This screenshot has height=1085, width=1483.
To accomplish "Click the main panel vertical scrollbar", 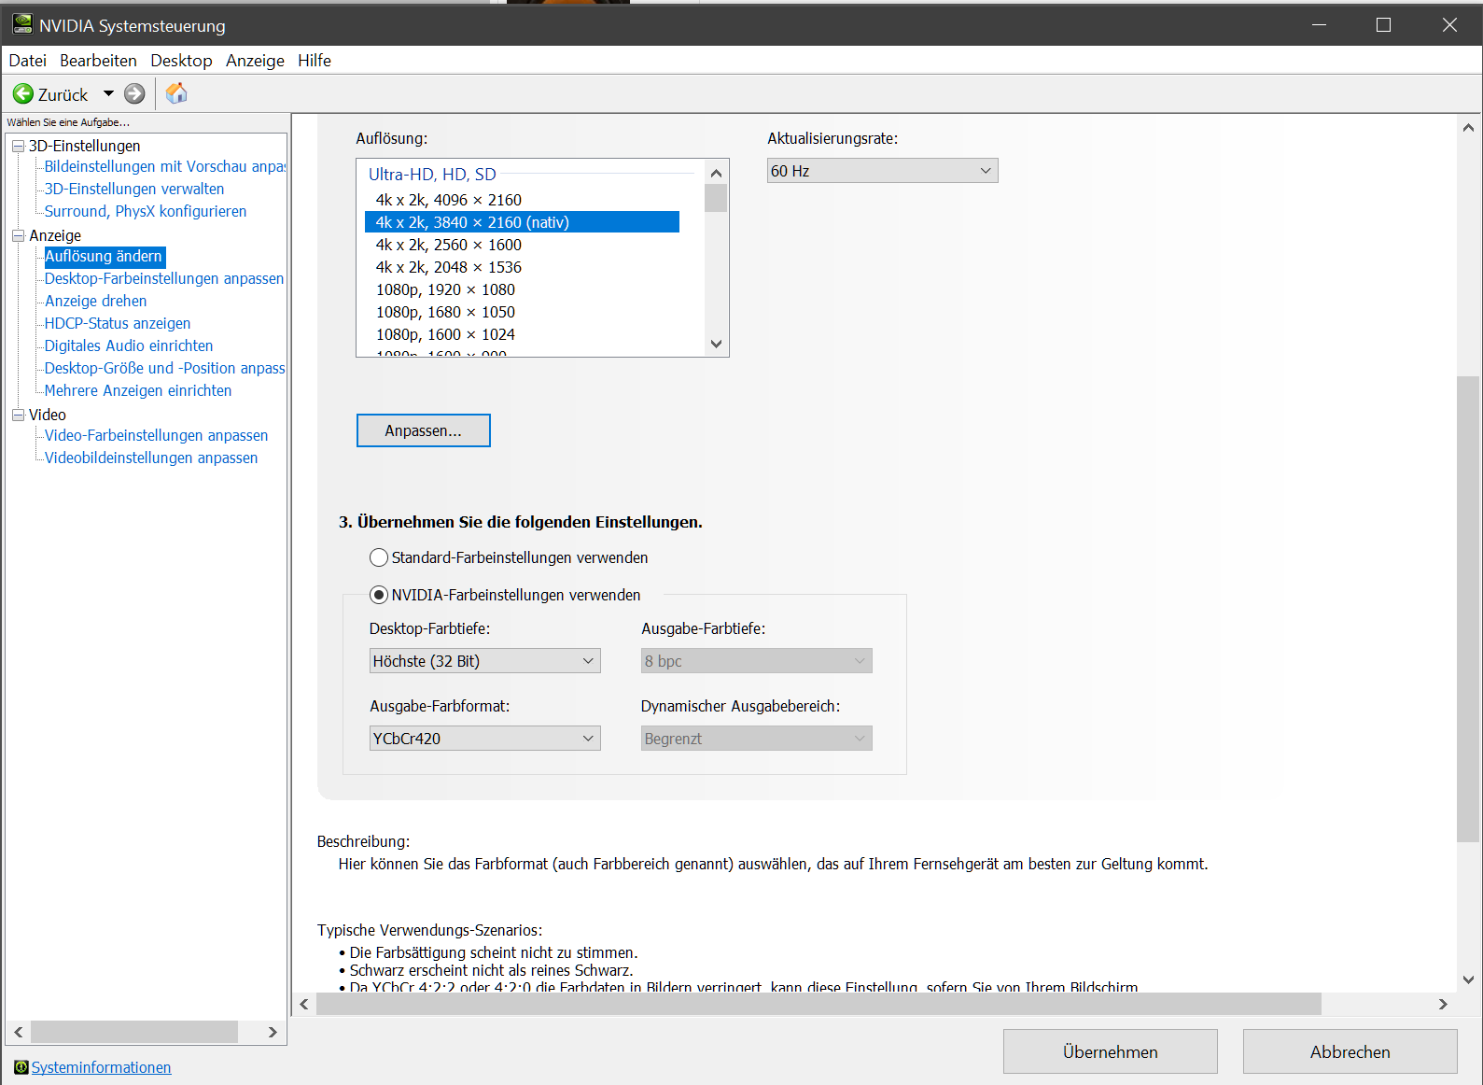I will (1468, 607).
